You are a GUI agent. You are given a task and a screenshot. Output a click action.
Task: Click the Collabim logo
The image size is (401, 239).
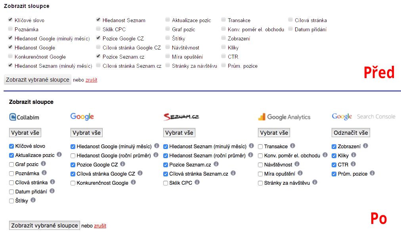coord(24,117)
